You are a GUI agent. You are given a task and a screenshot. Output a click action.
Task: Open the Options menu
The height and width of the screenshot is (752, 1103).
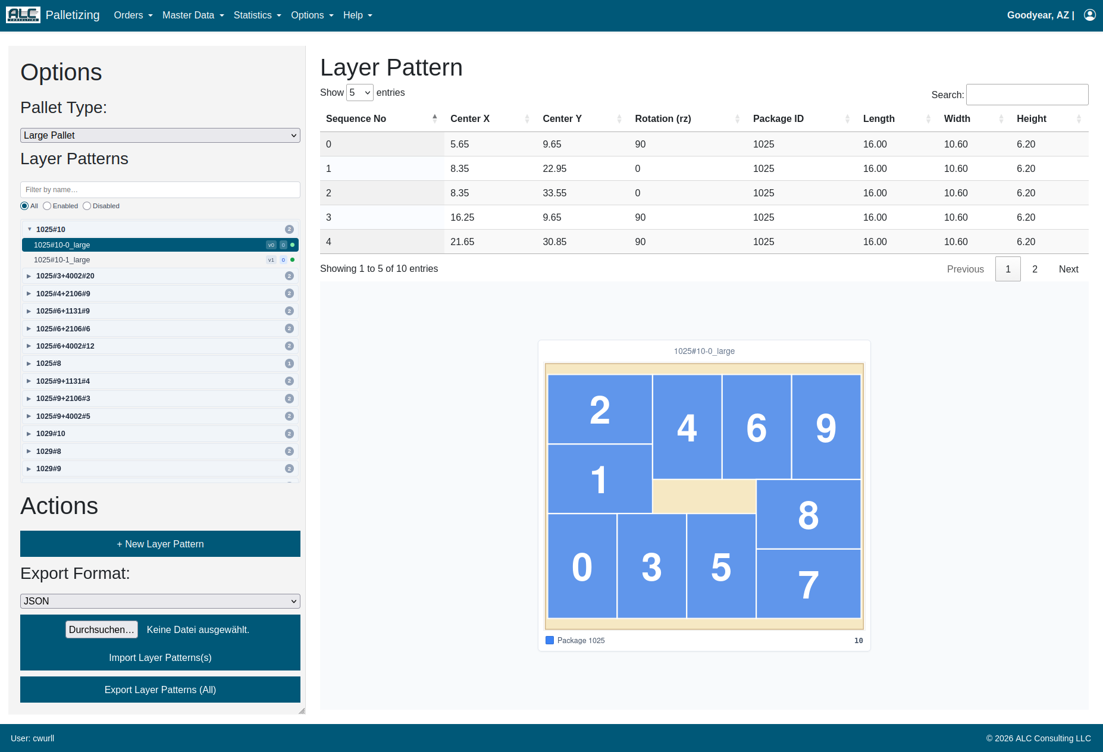(x=312, y=15)
